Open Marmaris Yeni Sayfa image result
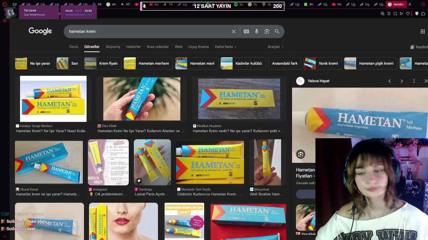 [x=210, y=162]
